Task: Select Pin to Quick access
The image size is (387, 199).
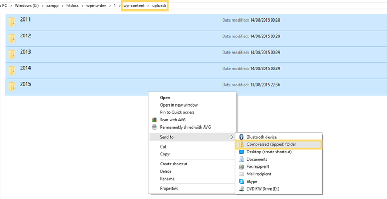Action: [x=177, y=112]
